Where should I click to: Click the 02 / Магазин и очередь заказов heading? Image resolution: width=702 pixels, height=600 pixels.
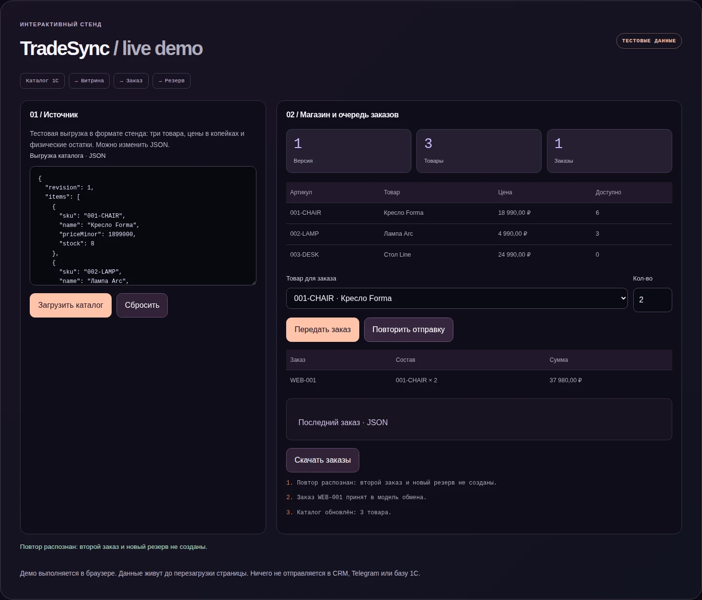(x=342, y=115)
